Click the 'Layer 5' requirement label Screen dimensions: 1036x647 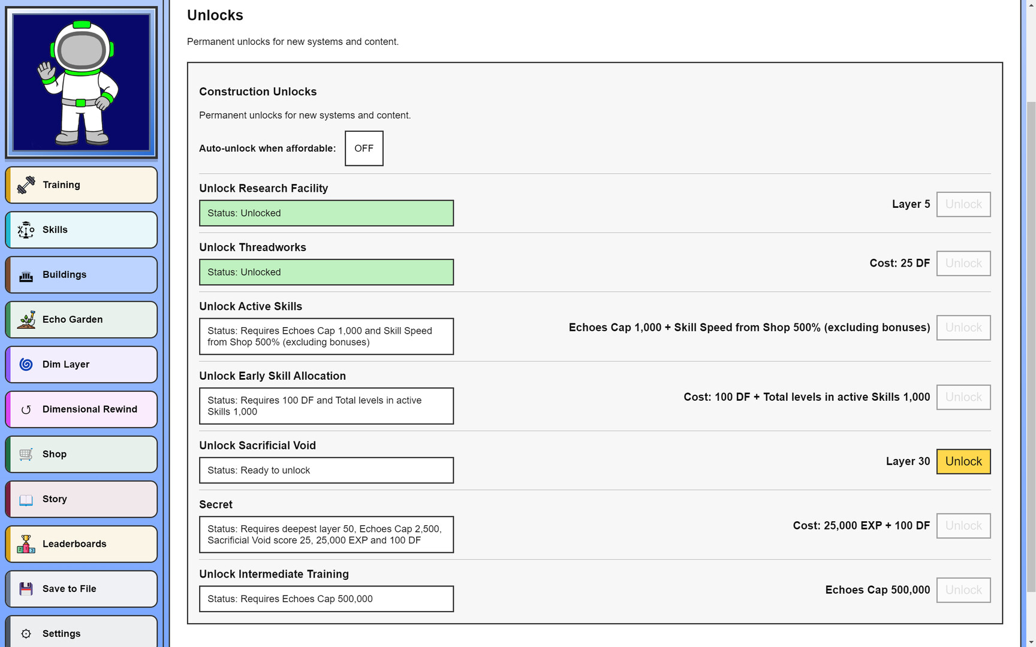pyautogui.click(x=911, y=204)
